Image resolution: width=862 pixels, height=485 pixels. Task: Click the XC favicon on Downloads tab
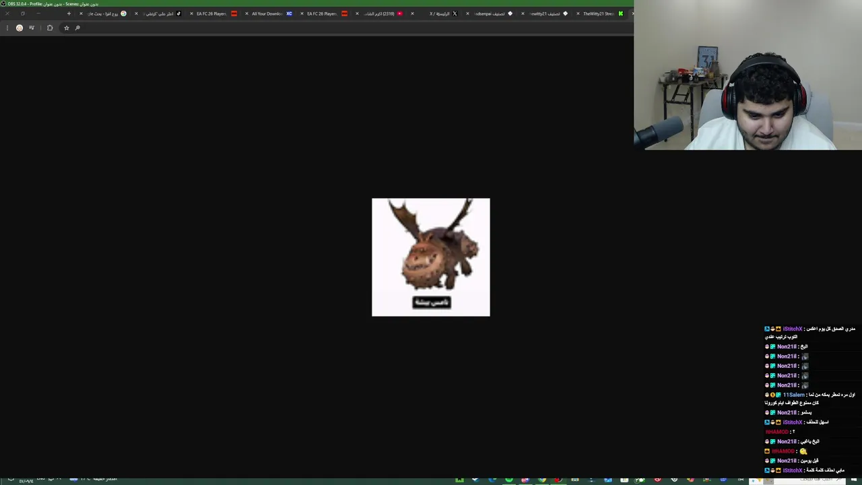pyautogui.click(x=289, y=13)
